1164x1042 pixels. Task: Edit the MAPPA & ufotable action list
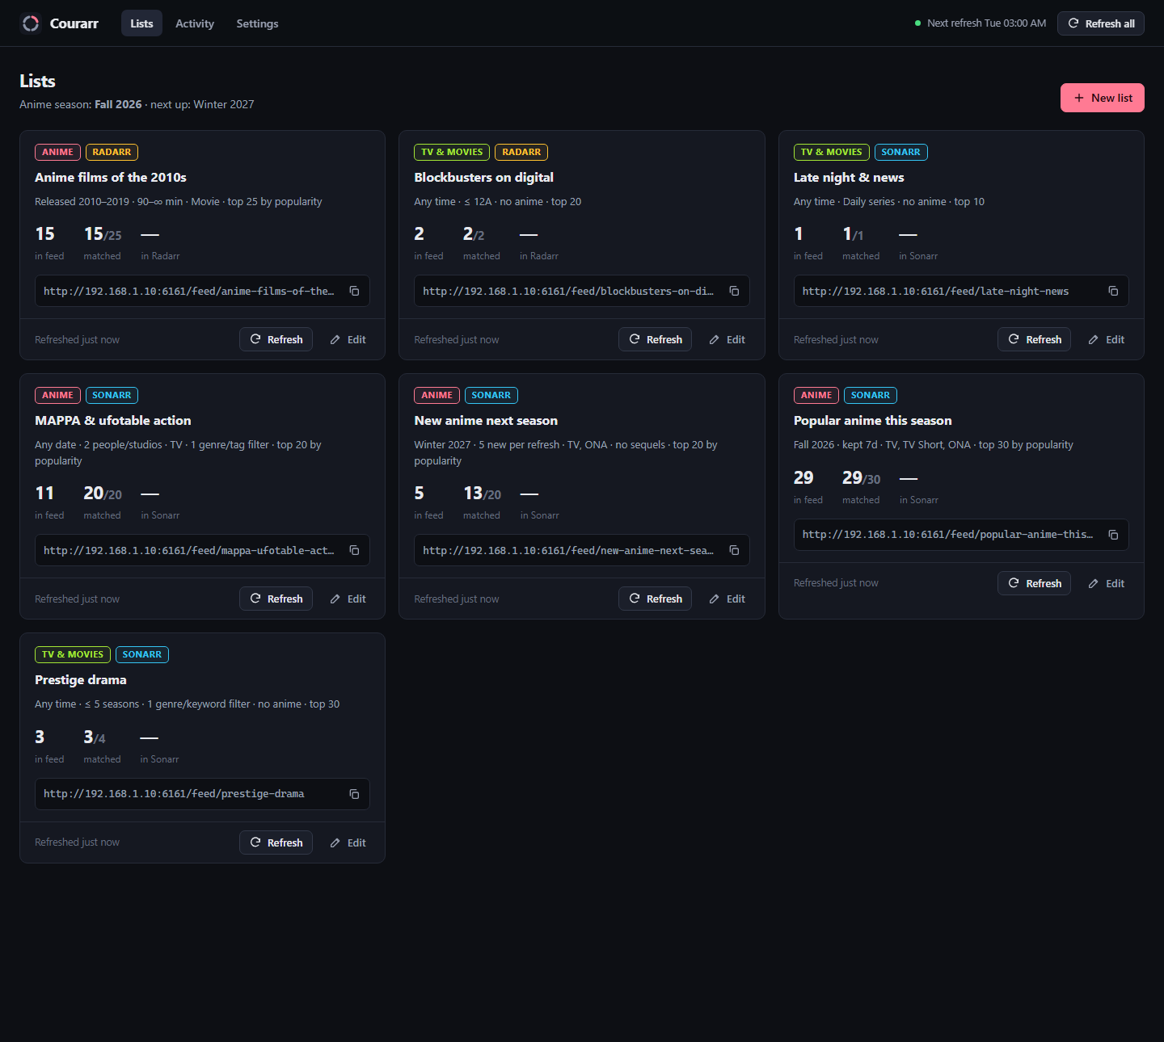[x=348, y=599]
